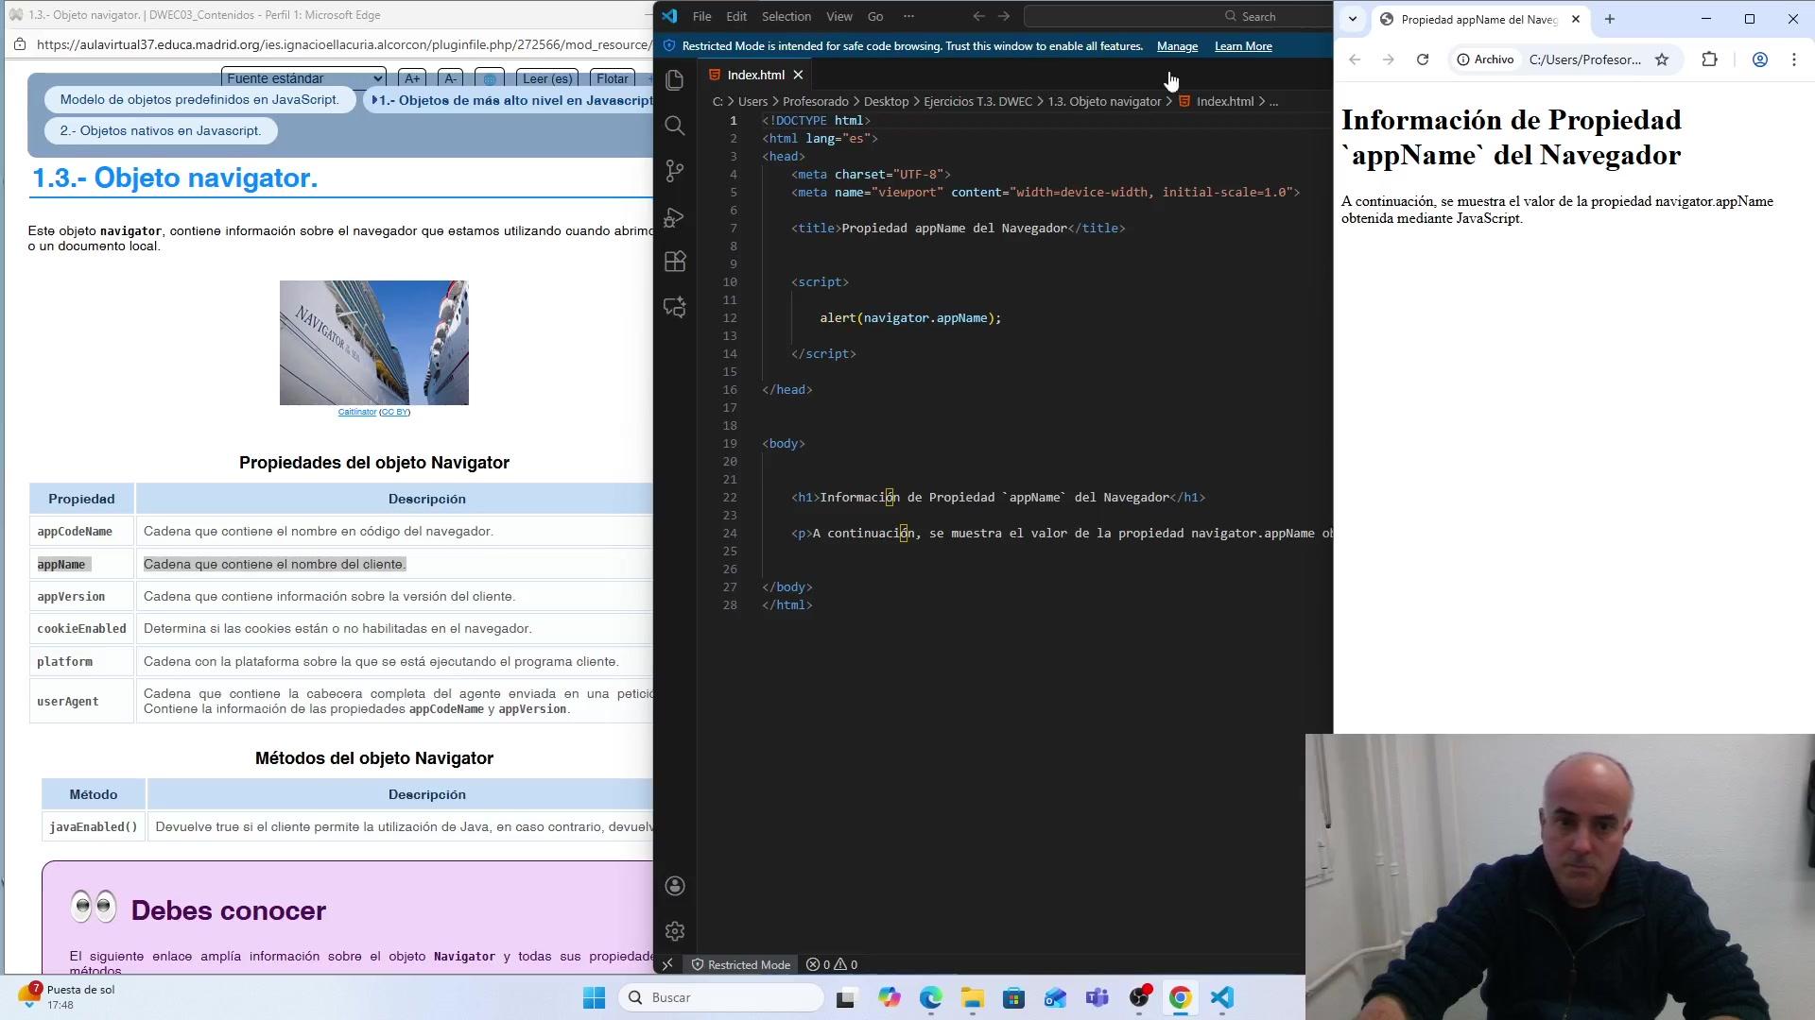1815x1020 pixels.
Task: Open the Chrome three-dot menu
Action: tap(1794, 59)
